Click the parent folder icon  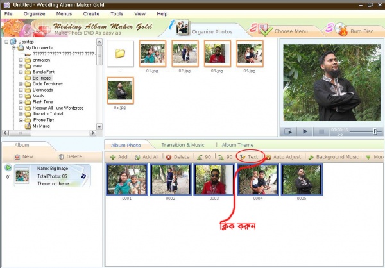(121, 53)
